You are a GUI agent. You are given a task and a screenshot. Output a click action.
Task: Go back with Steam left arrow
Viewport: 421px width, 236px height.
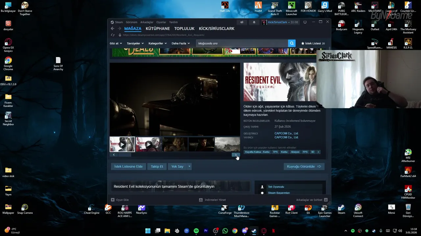(112, 29)
